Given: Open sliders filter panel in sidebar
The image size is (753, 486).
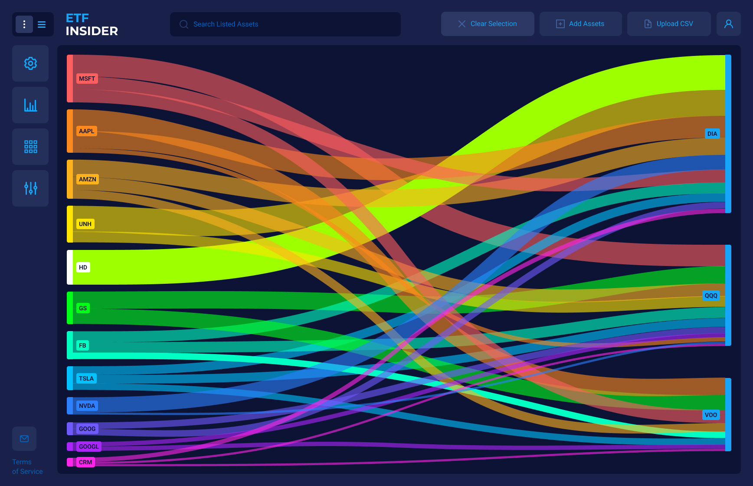Looking at the screenshot, I should click(x=30, y=188).
